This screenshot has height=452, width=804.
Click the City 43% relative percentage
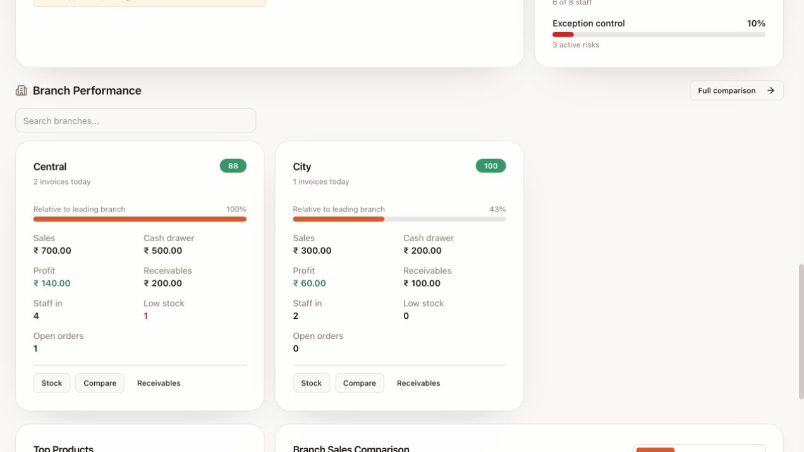[497, 210]
